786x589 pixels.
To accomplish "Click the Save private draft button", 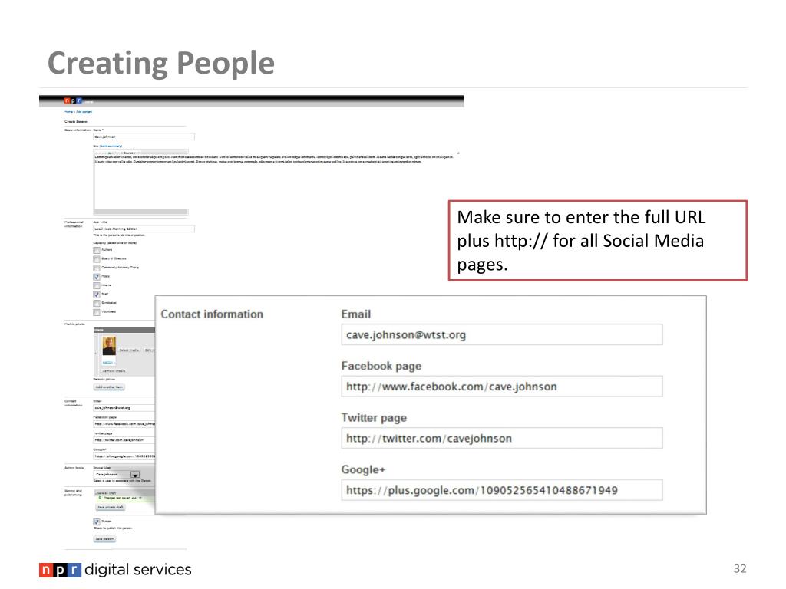I will click(x=111, y=508).
